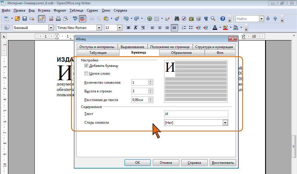Screen dimensions: 297x174
Task: Close the Абзац dialog
Action: 233,39
